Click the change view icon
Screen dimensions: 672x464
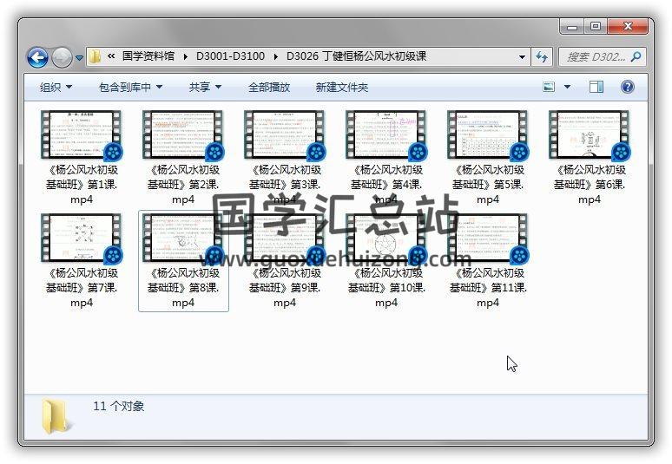pos(549,88)
